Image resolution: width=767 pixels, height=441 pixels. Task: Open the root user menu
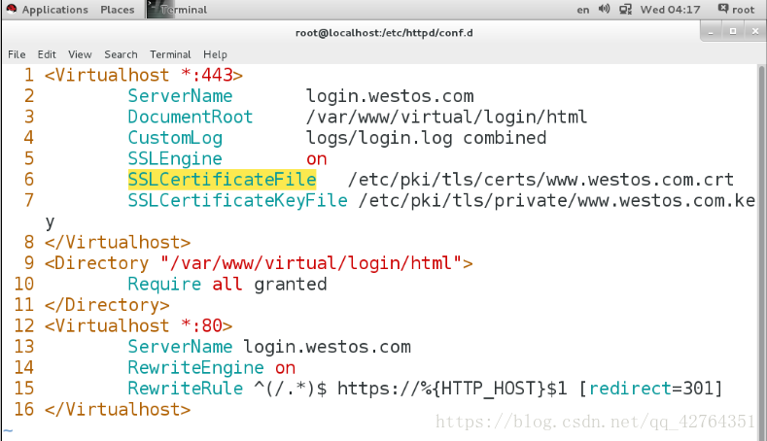(736, 10)
